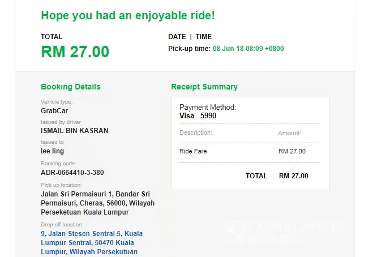This screenshot has height=257, width=373.
Task: Click the DATE | TIME label
Action: point(190,37)
